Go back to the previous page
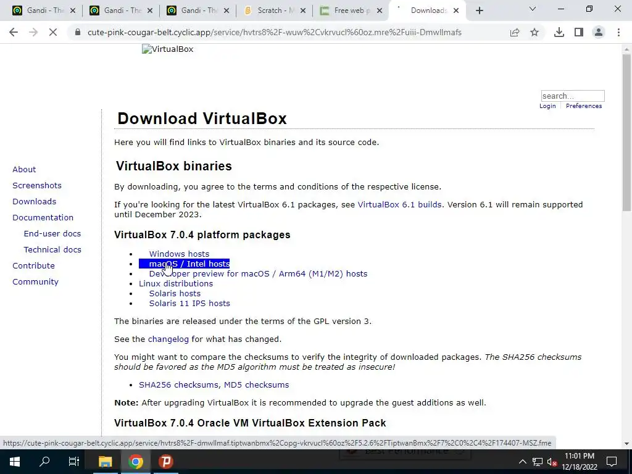Viewport: 632px width, 474px height. (14, 32)
